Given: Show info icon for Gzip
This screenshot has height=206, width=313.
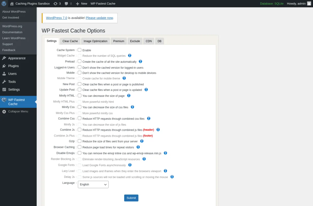Looking at the screenshot, I should pos(142,141).
